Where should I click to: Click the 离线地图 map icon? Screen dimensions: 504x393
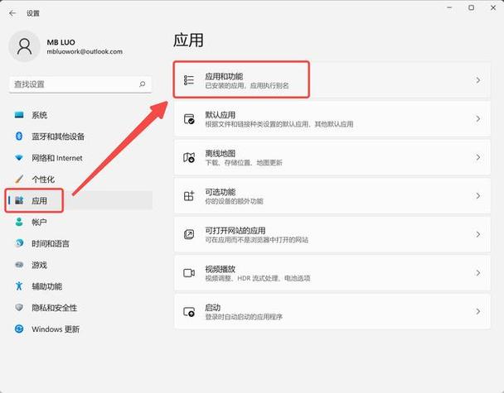[189, 157]
